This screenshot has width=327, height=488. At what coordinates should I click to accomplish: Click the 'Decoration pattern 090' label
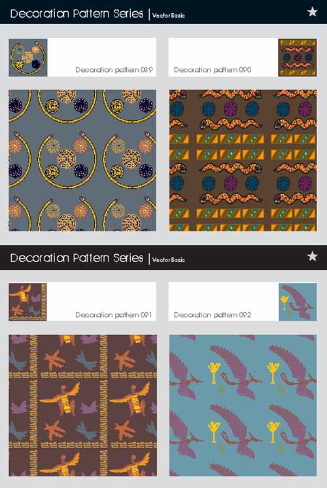click(213, 70)
